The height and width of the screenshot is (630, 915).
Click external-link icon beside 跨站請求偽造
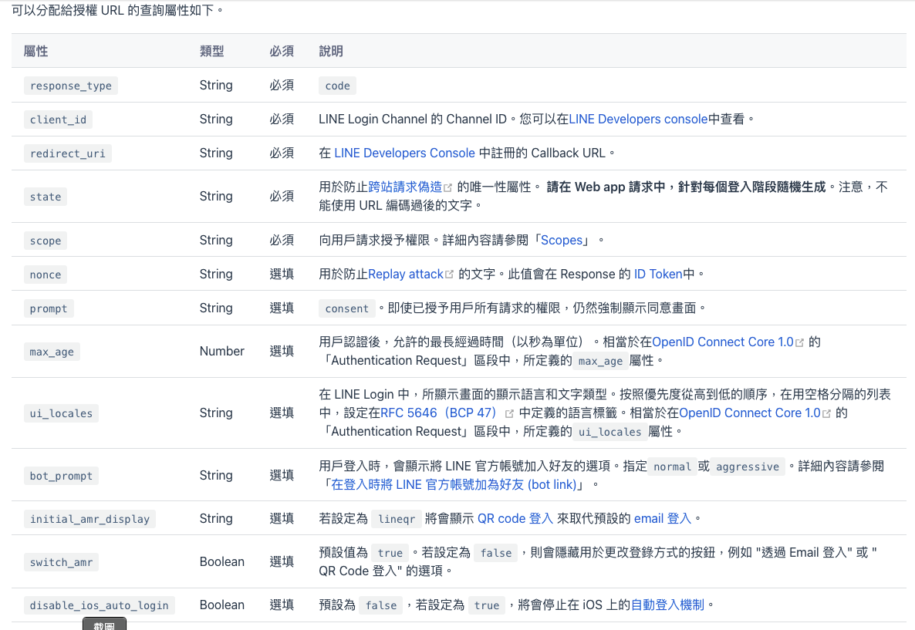[448, 188]
